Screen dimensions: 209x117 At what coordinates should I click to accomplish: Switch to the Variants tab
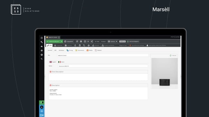tap(96, 46)
